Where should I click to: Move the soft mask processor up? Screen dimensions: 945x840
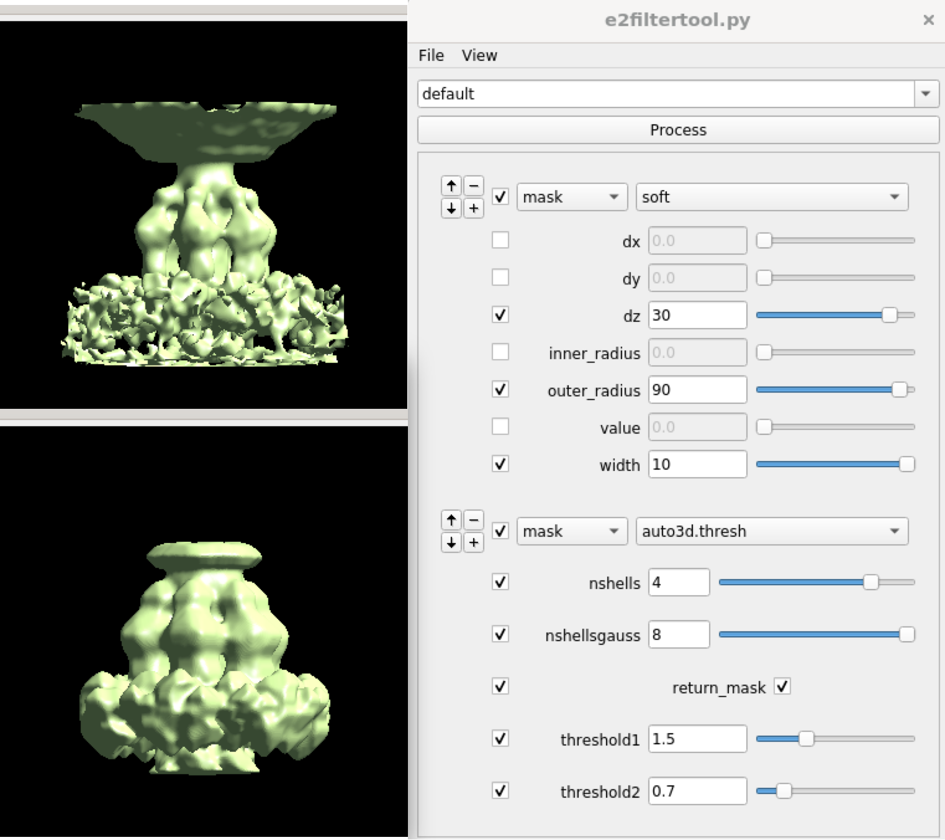(451, 186)
